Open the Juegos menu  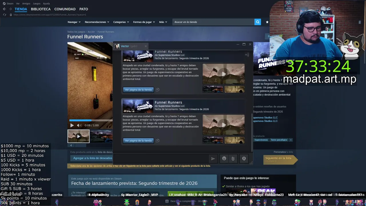37,3
